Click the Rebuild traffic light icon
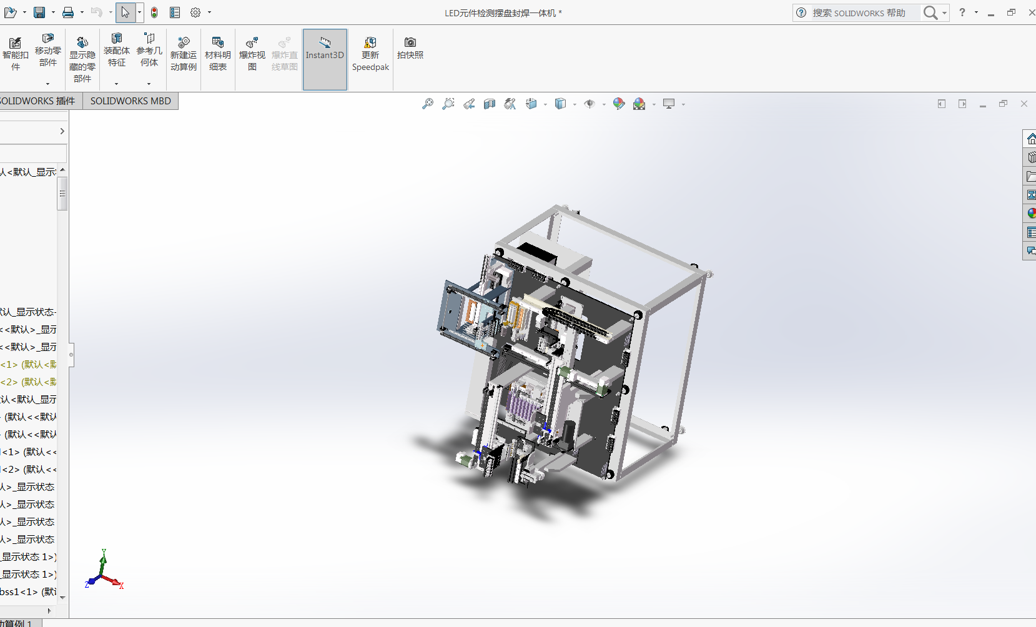 pyautogui.click(x=154, y=12)
